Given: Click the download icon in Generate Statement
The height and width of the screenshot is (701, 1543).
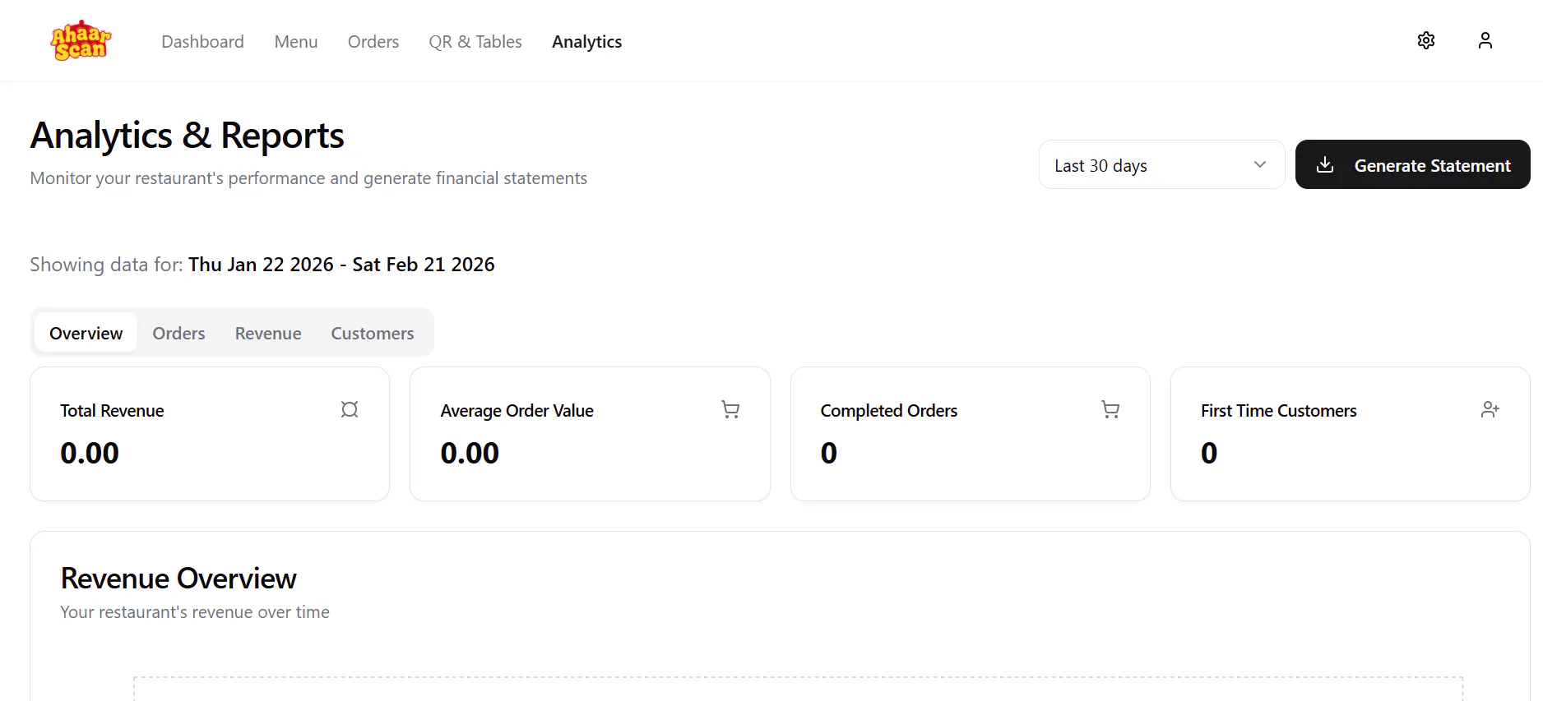Looking at the screenshot, I should tap(1325, 164).
